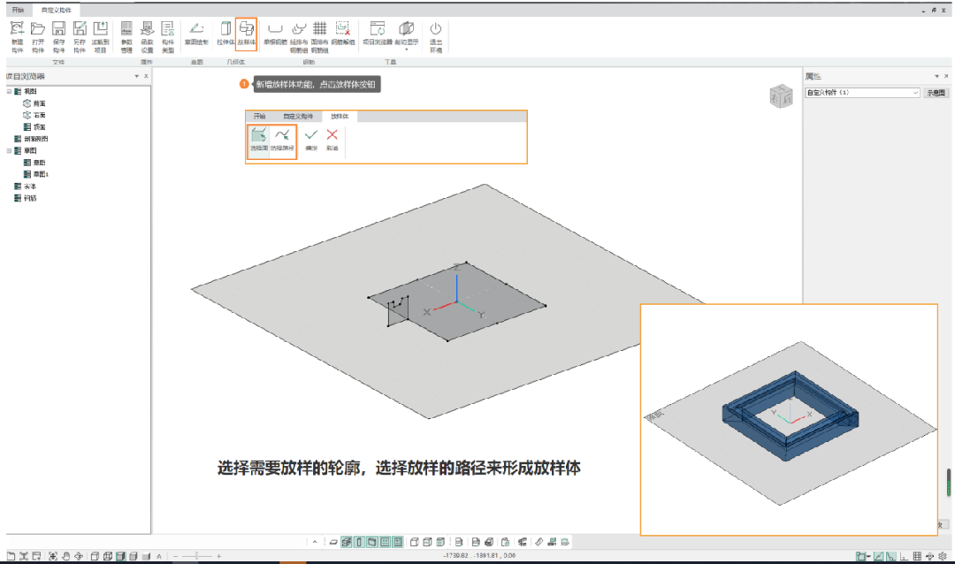
Task: Click the 示意图 button in properties
Action: point(936,93)
